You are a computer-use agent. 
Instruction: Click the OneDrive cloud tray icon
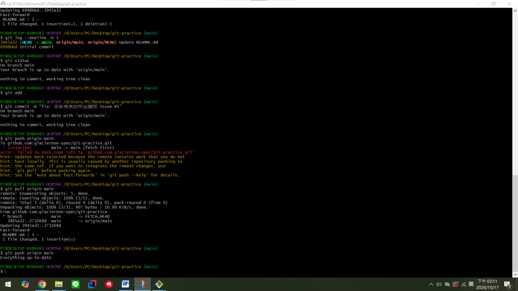click(x=447, y=284)
